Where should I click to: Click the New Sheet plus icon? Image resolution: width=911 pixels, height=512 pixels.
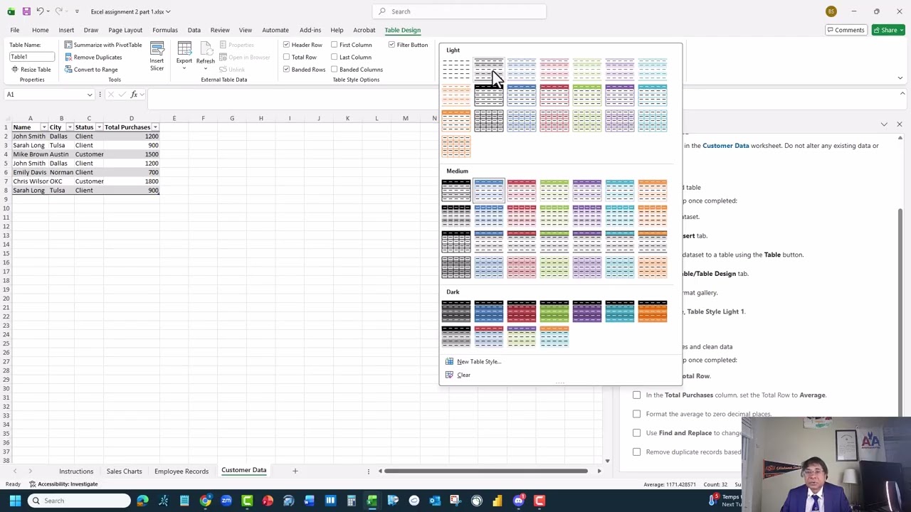click(x=295, y=471)
